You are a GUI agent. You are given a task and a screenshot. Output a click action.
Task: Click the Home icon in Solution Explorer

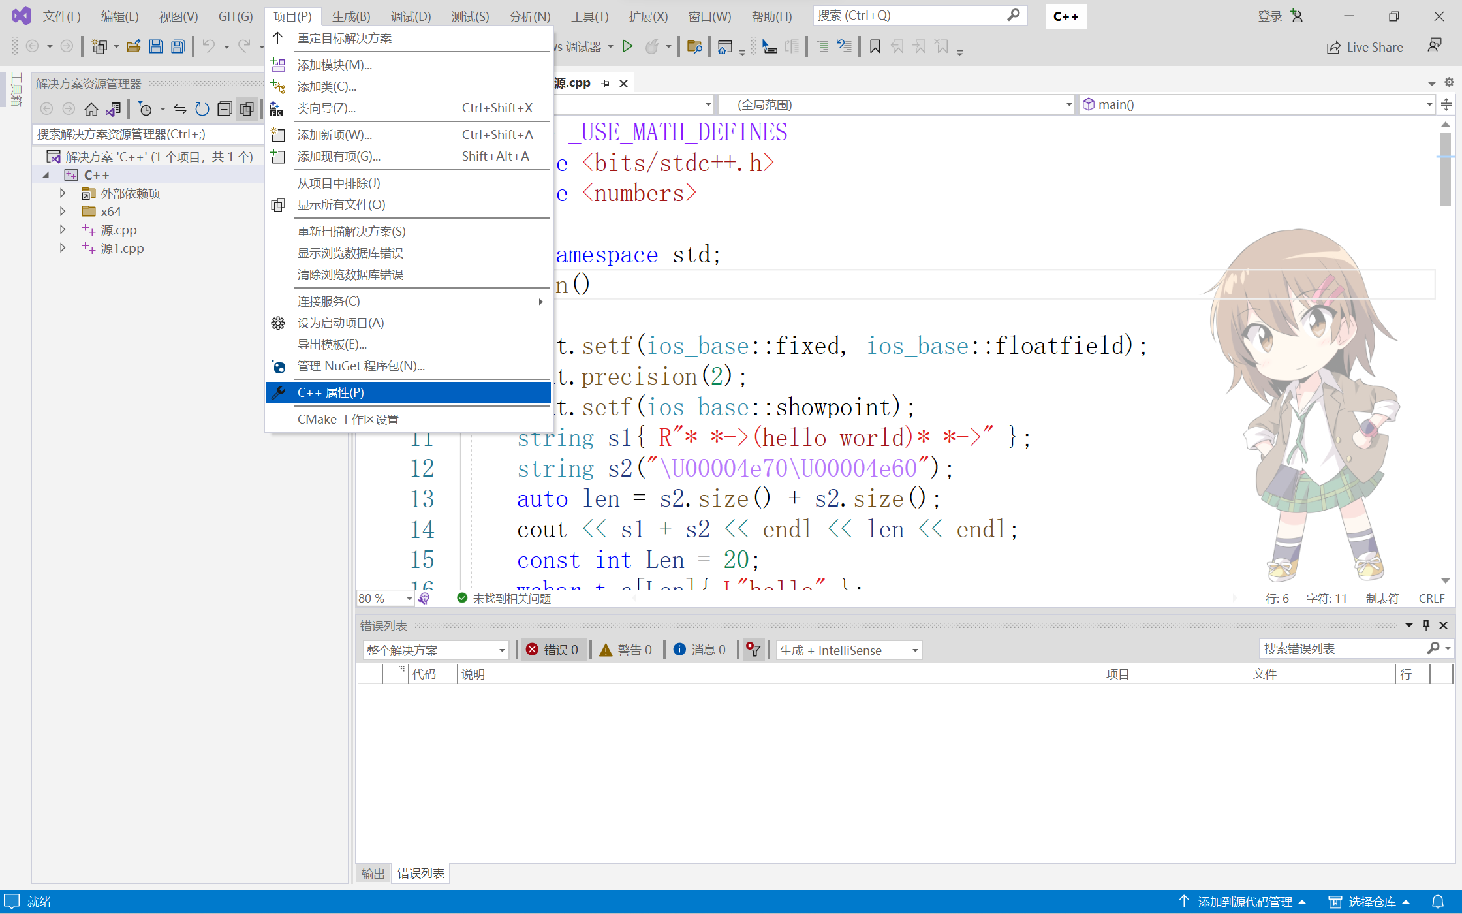(x=91, y=109)
